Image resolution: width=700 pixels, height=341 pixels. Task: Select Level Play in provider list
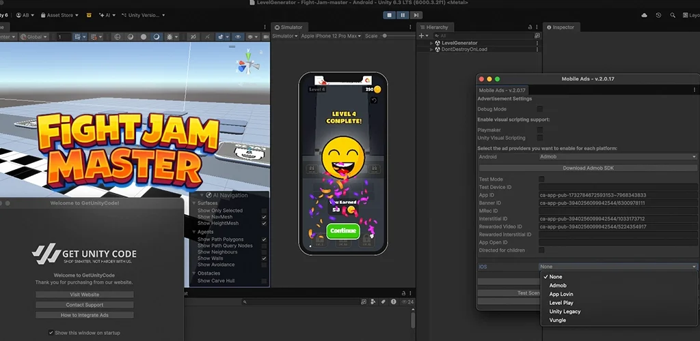click(x=561, y=303)
